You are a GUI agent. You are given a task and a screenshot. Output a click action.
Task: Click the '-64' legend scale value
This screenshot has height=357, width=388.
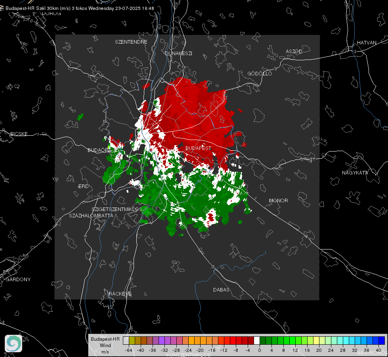coord(128,350)
